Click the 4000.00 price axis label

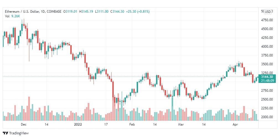point(267,47)
